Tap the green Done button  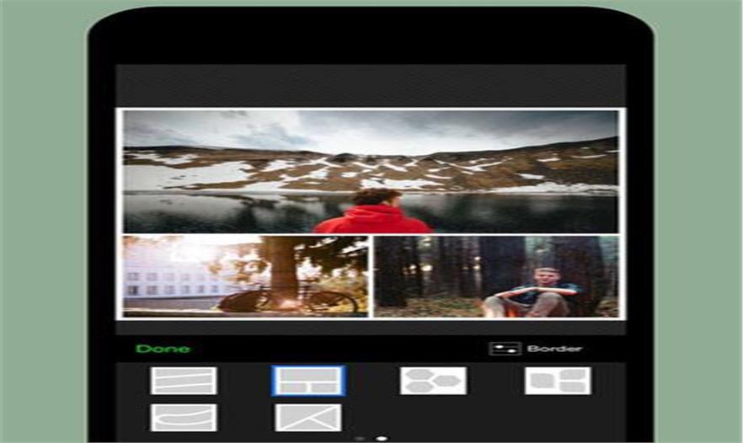[x=163, y=349]
